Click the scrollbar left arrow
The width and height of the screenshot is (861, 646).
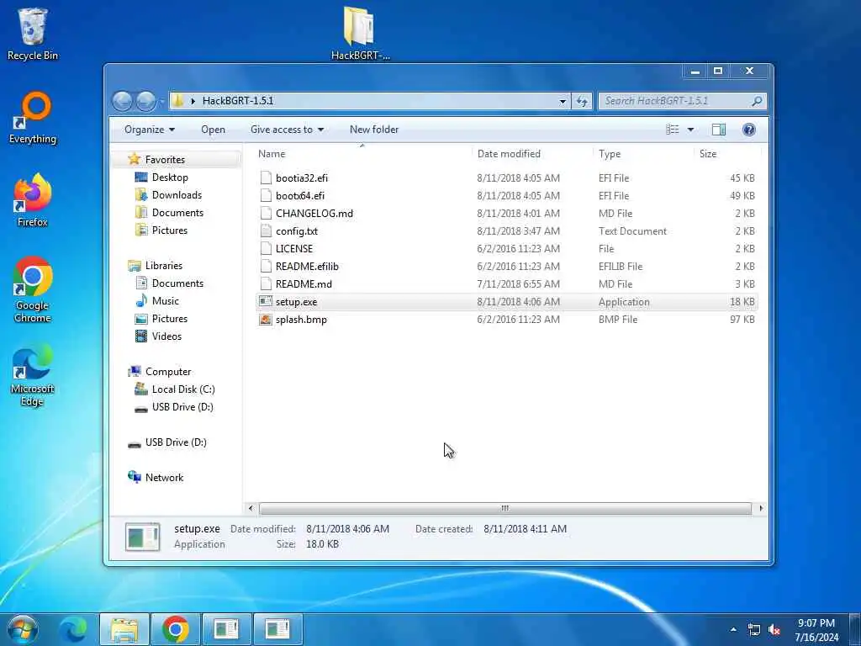251,508
